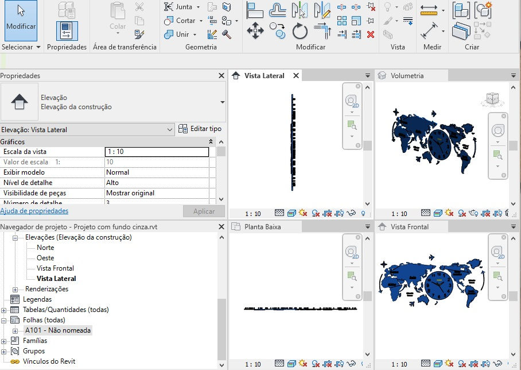This screenshot has width=521, height=370.
Task: Click the Editar tipo button
Action: (x=200, y=129)
